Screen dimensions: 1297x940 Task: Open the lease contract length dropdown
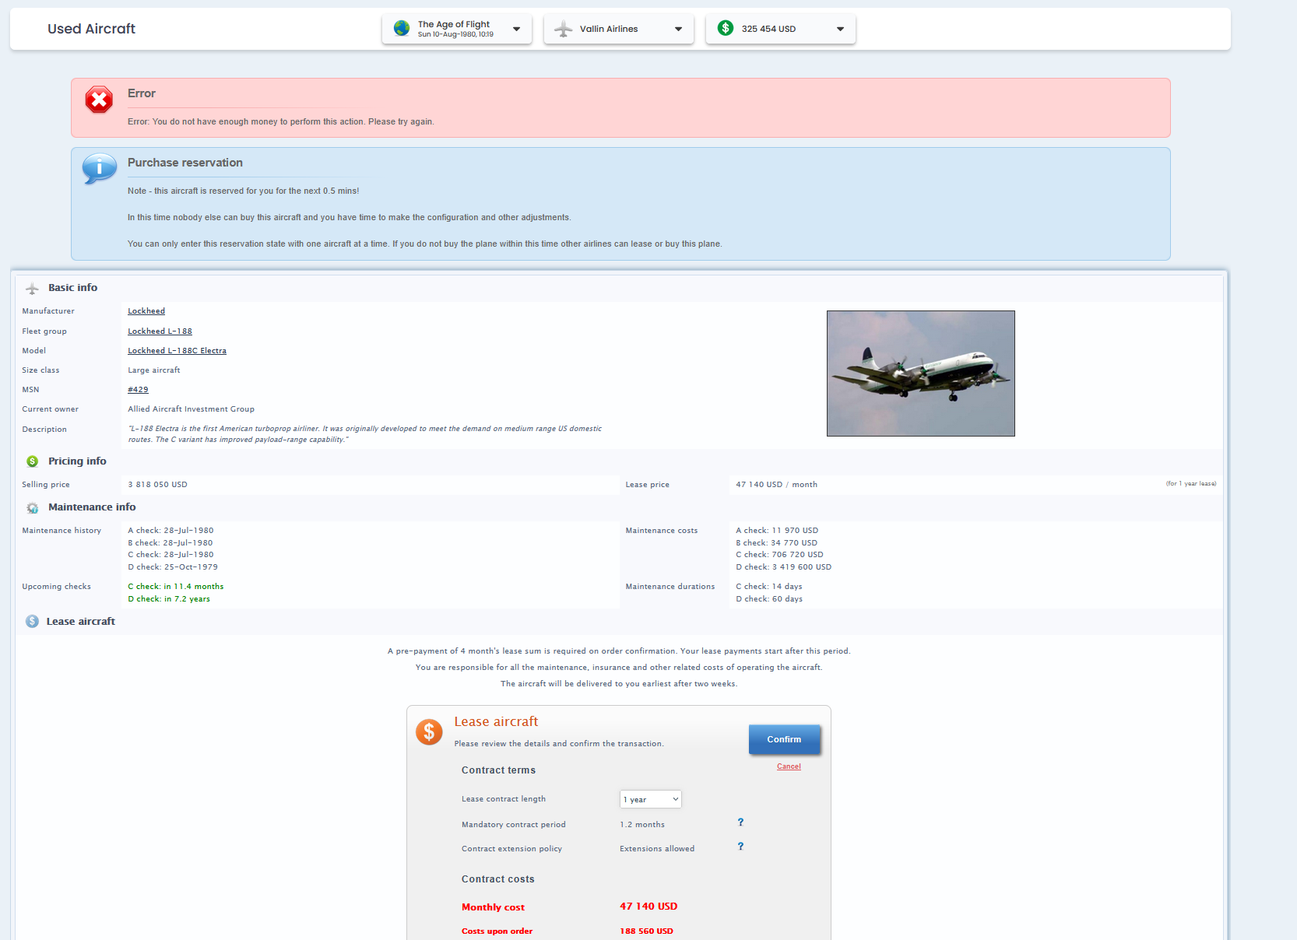click(650, 798)
